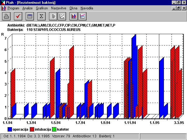Click the printer toolbar icon
This screenshot has height=140, width=187.
tap(6, 16)
